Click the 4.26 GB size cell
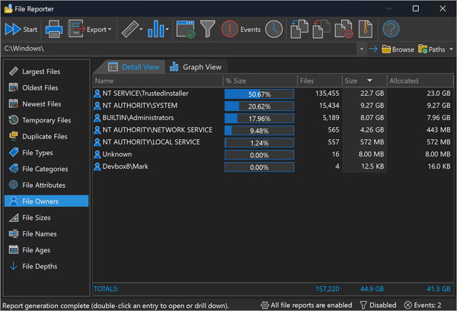Viewport: 457px width, 311px height. coord(372,130)
